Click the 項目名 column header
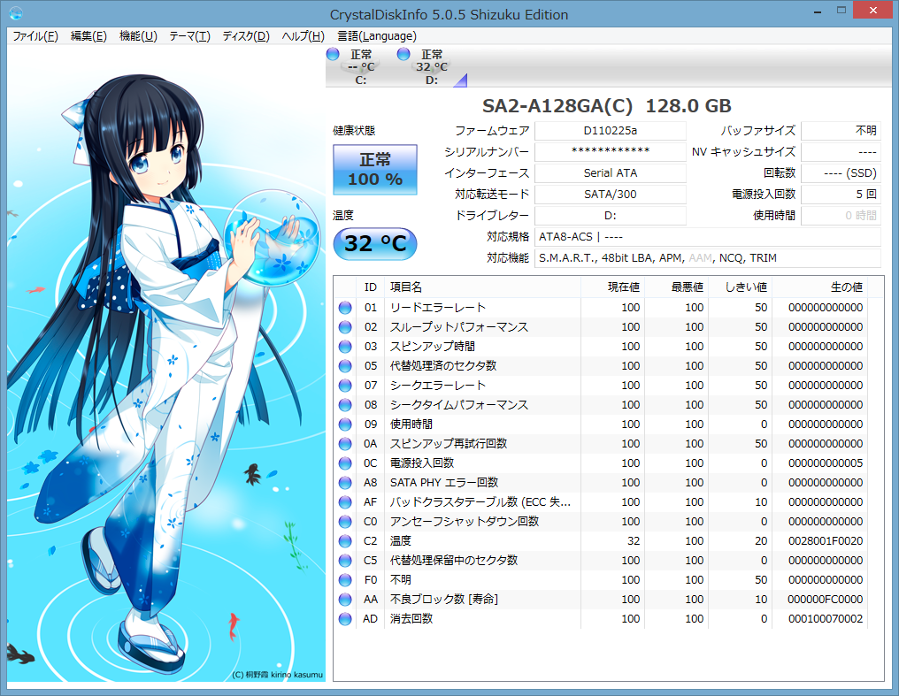This screenshot has height=696, width=899. tap(482, 287)
